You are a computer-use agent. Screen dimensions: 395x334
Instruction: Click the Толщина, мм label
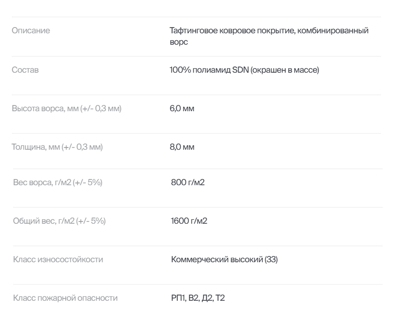(57, 147)
